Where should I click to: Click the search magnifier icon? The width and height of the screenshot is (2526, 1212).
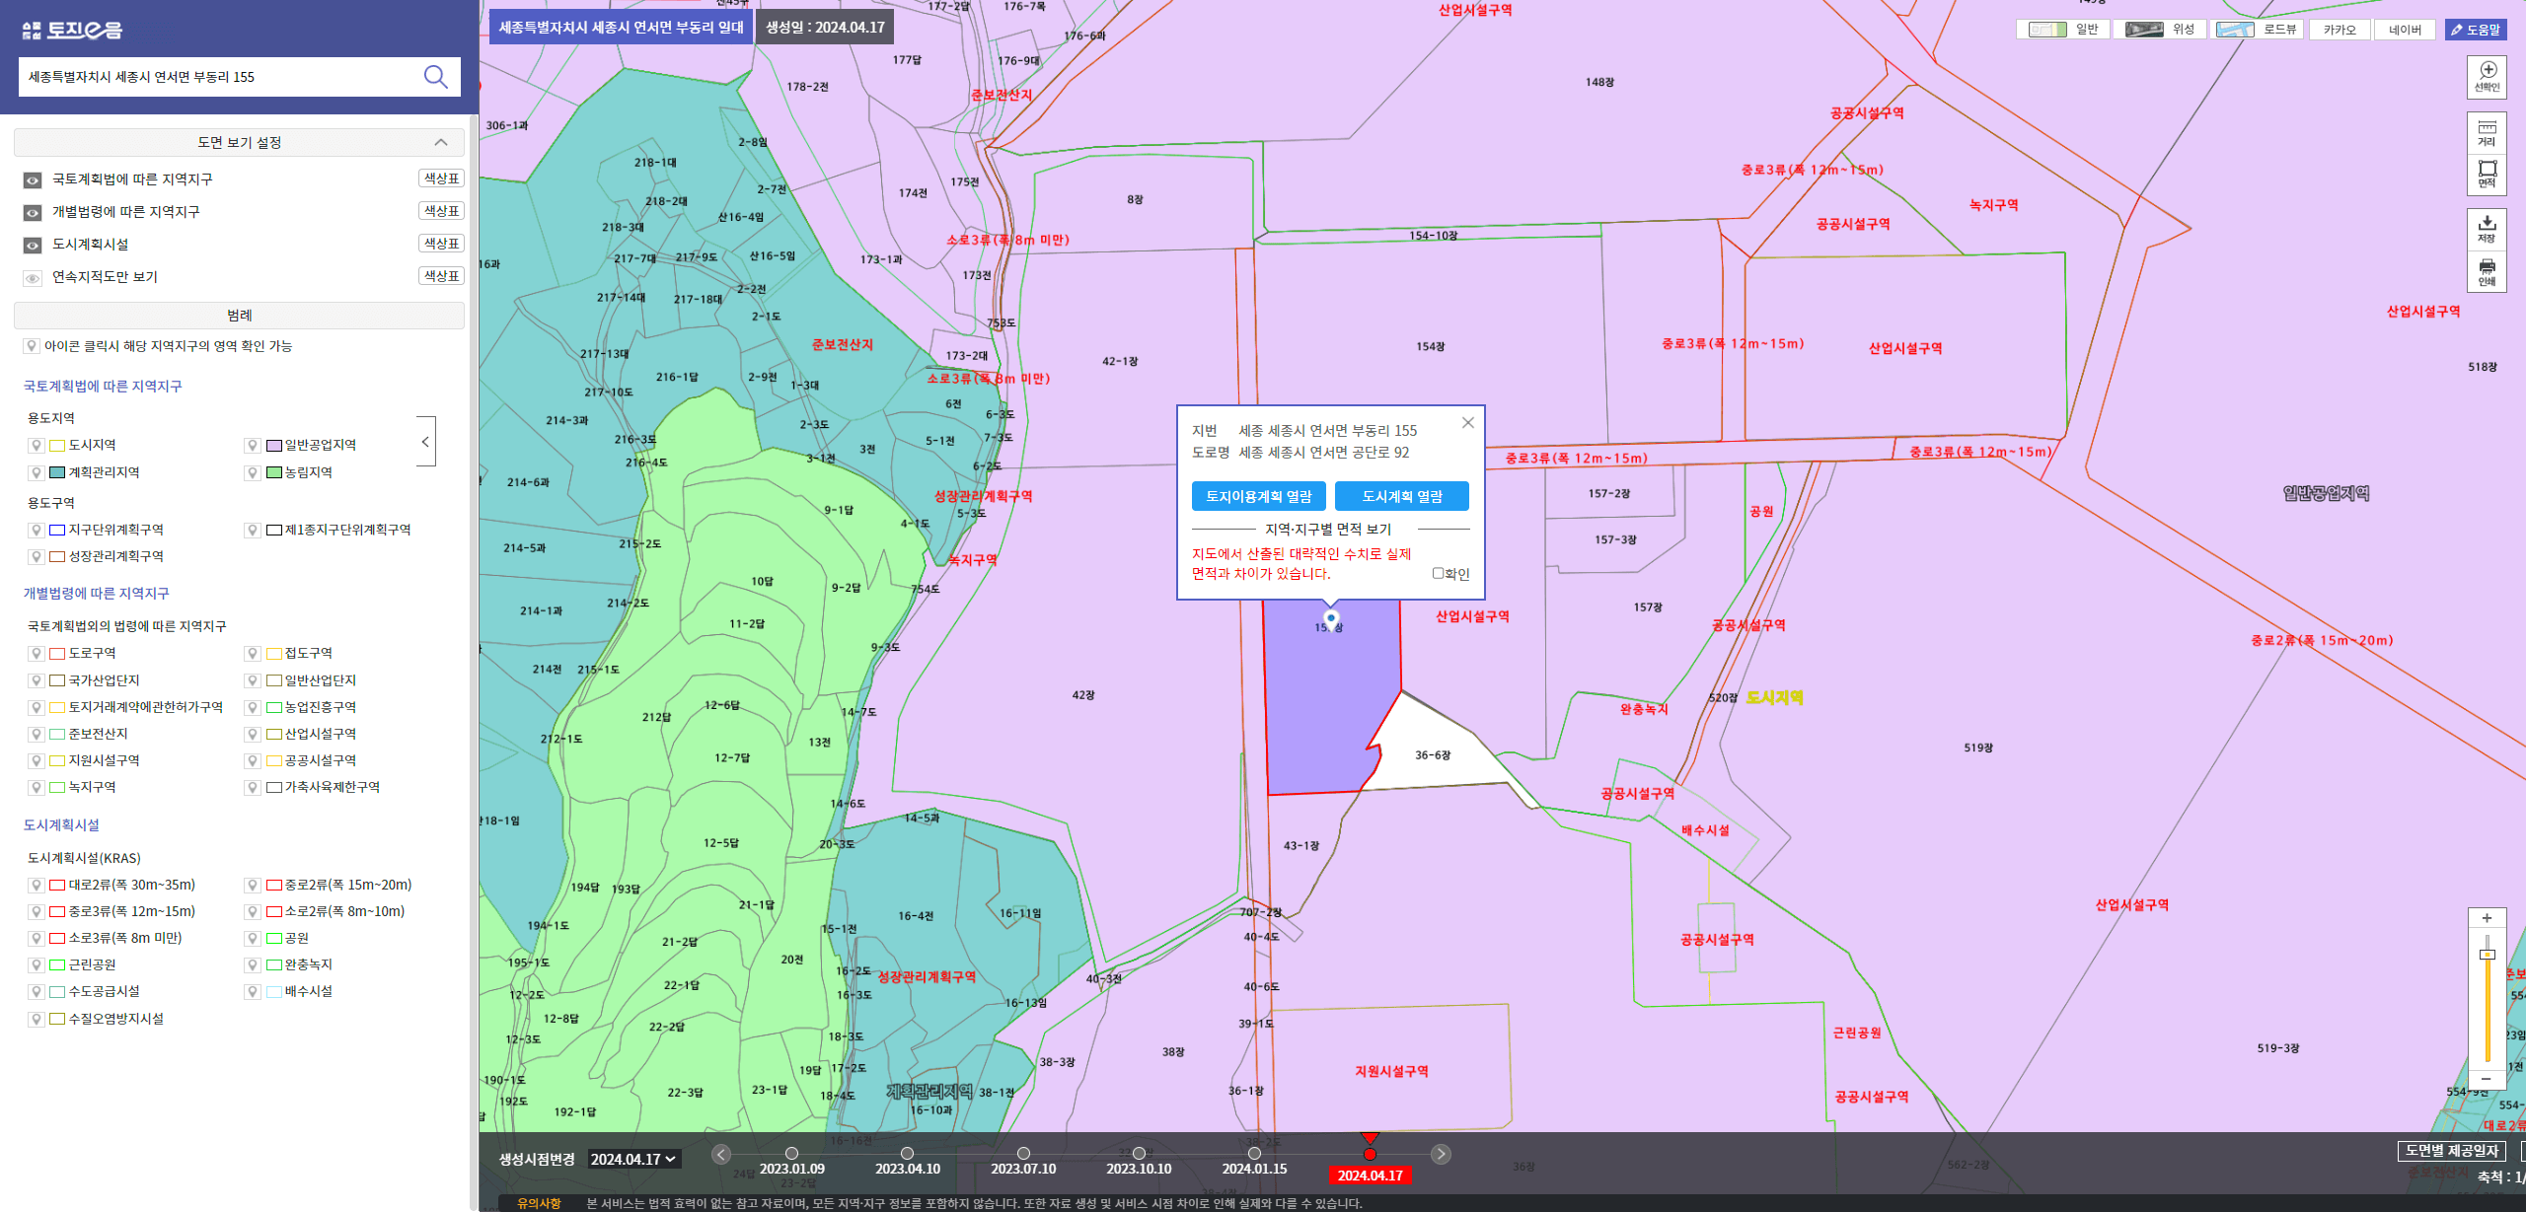tap(435, 77)
